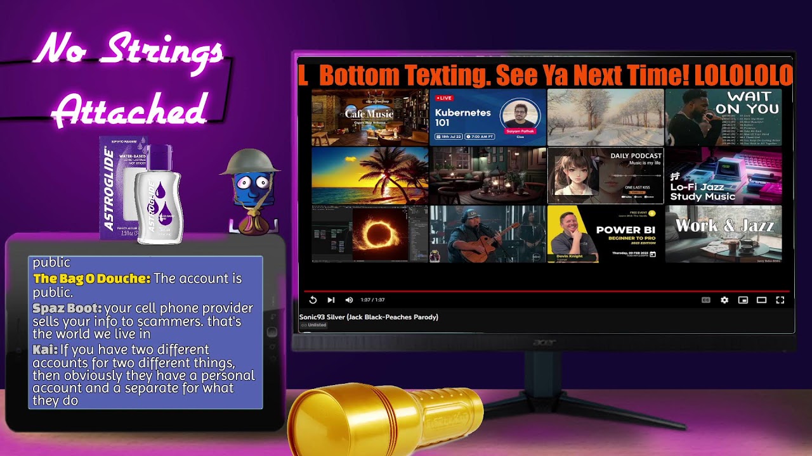
Task: Open the player settings gear
Action: (x=724, y=300)
